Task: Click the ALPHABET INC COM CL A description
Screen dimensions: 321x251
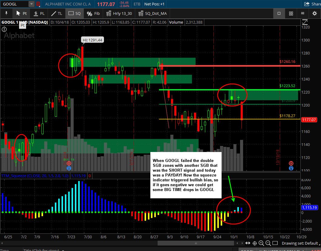Action: point(68,4)
